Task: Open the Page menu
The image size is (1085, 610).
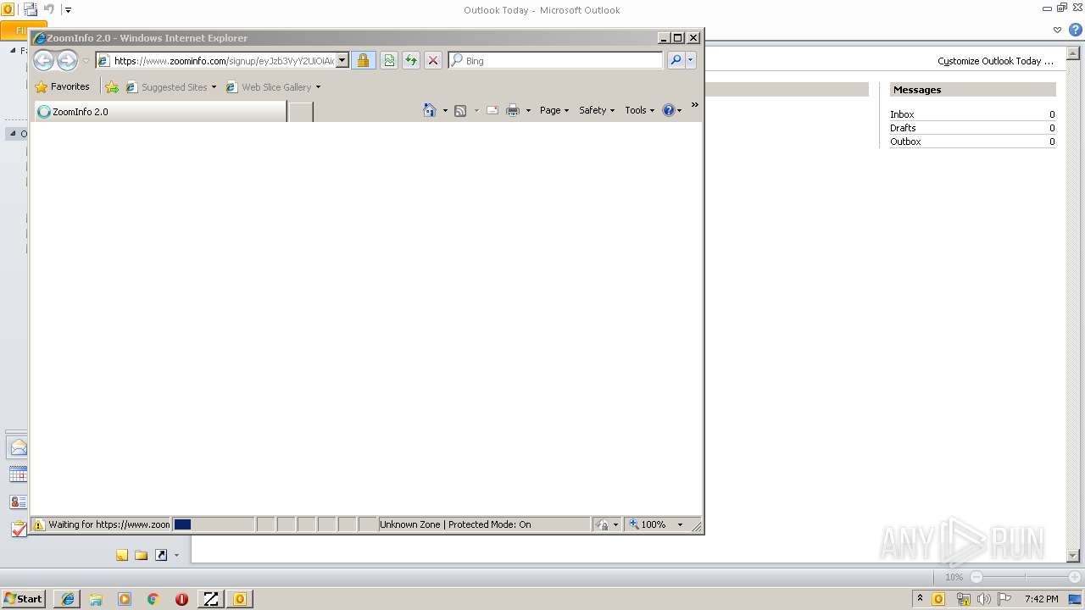Action: (554, 110)
